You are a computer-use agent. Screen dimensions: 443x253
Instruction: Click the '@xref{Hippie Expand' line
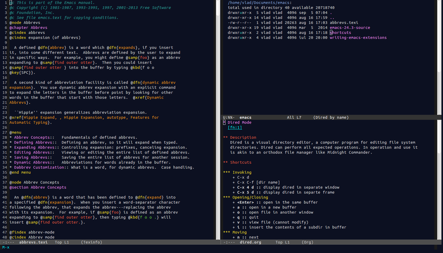(84, 117)
